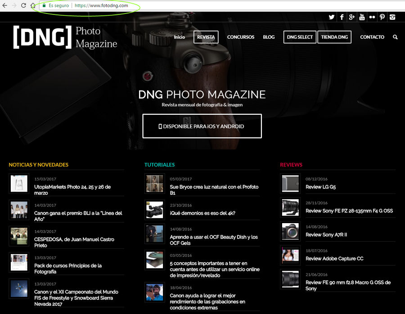Screen dimensions: 405x314
Task: Click Sierra Nevada snowboard article thumbnail
Action: [19, 289]
